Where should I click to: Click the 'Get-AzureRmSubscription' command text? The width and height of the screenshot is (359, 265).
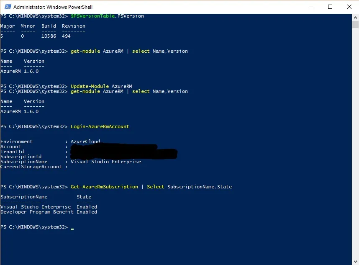coord(105,187)
